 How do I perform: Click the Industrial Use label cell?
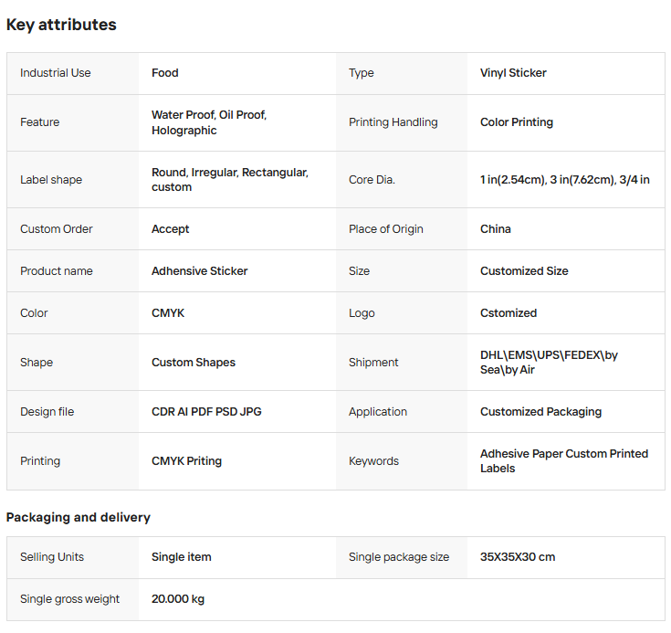(x=56, y=73)
